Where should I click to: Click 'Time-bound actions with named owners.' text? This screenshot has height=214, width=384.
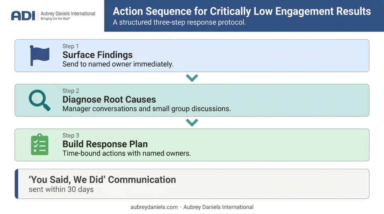(127, 153)
